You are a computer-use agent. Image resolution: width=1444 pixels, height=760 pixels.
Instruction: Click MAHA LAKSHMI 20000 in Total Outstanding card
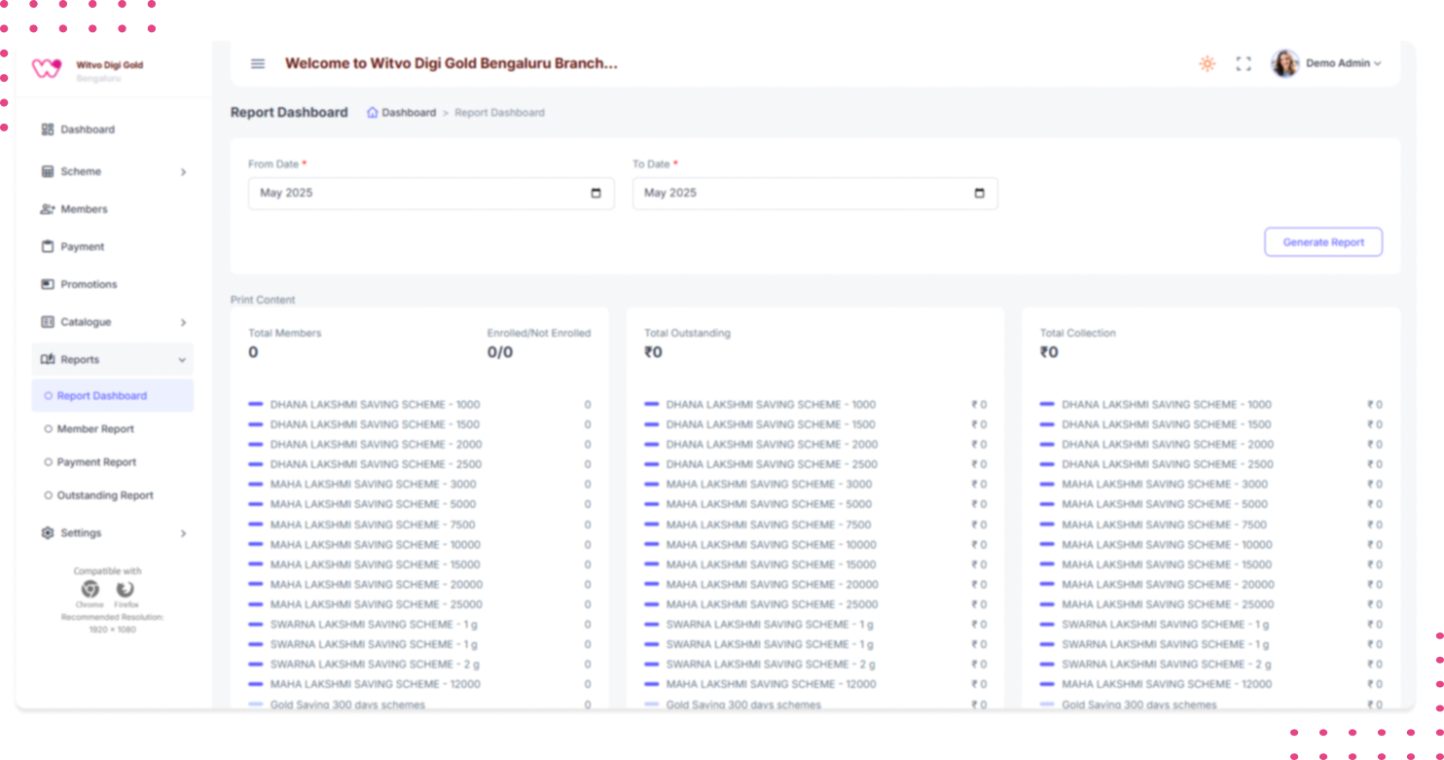tap(772, 584)
